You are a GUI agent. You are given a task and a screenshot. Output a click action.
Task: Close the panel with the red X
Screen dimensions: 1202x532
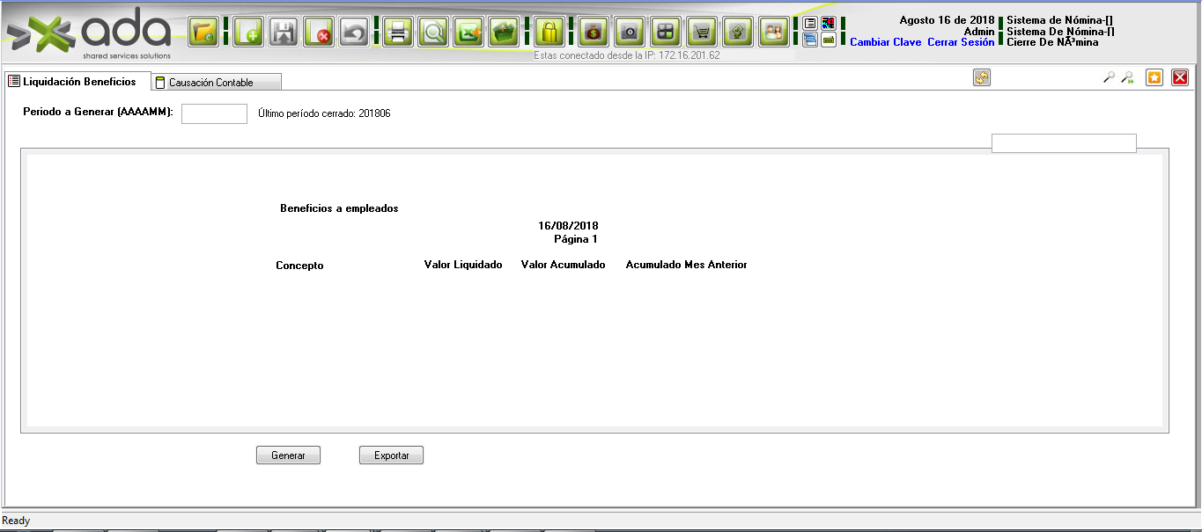(x=1180, y=77)
